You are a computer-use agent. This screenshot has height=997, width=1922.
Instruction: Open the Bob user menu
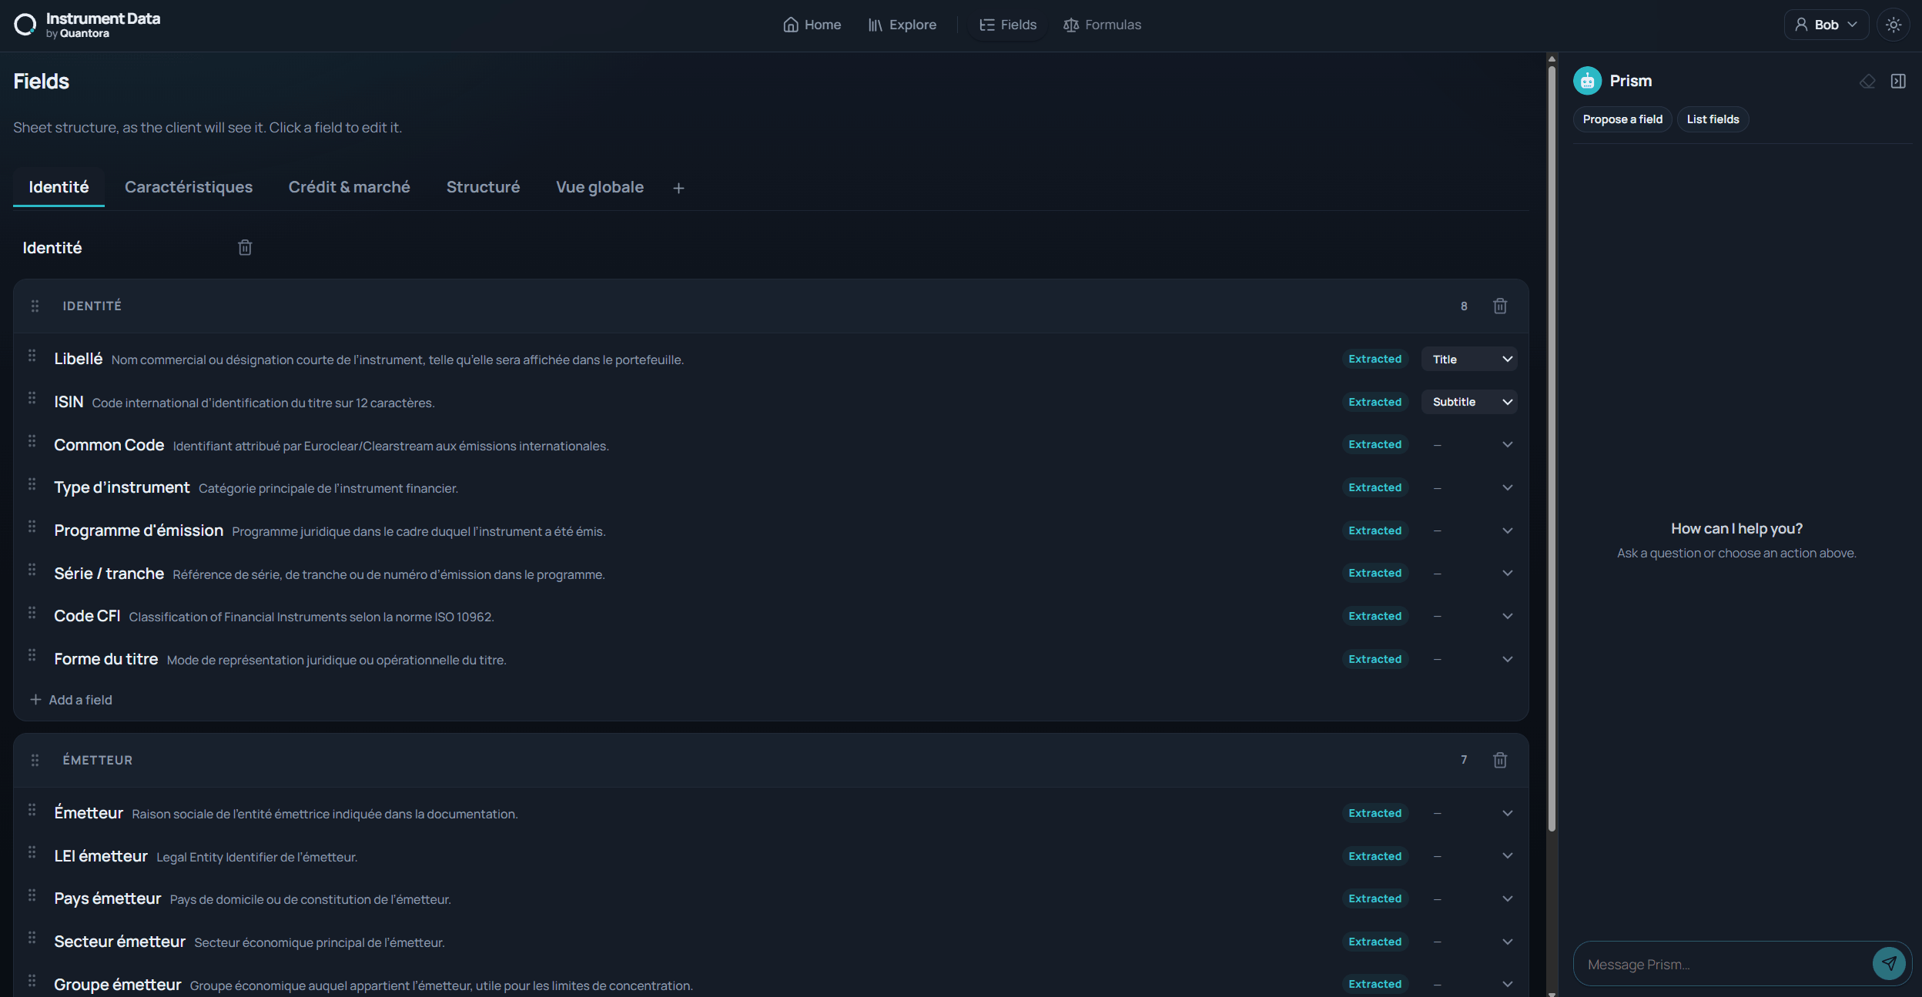point(1826,25)
